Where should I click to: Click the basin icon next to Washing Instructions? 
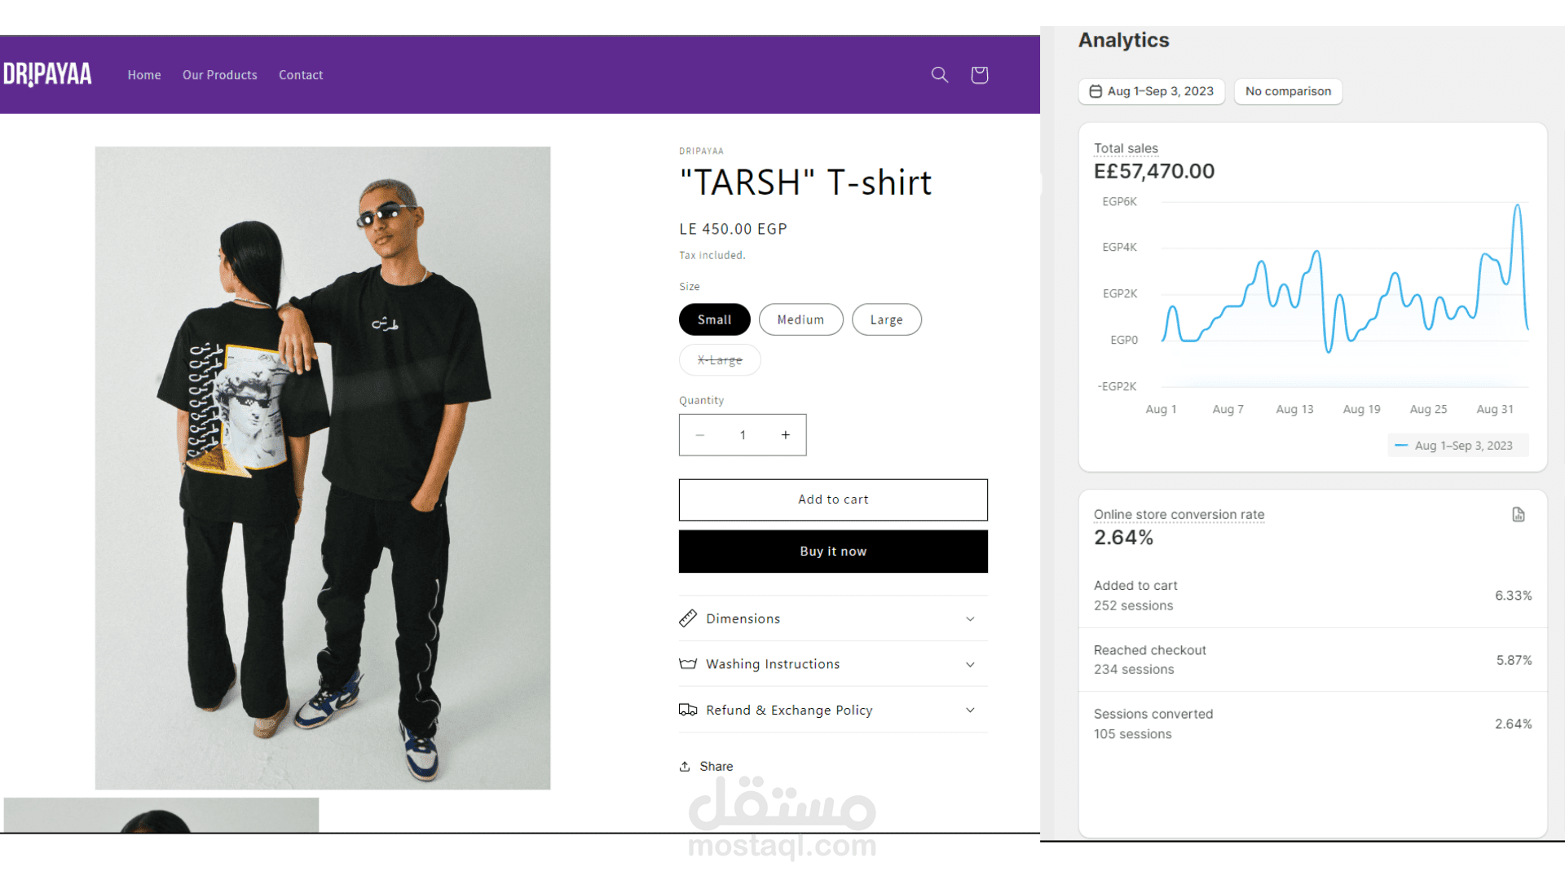click(x=689, y=664)
